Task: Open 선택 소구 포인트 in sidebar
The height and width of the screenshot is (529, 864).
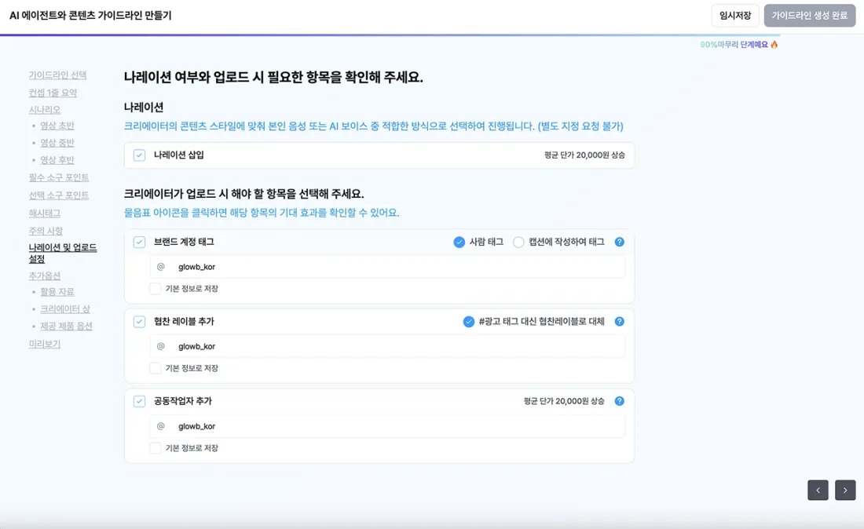Action: (59, 195)
